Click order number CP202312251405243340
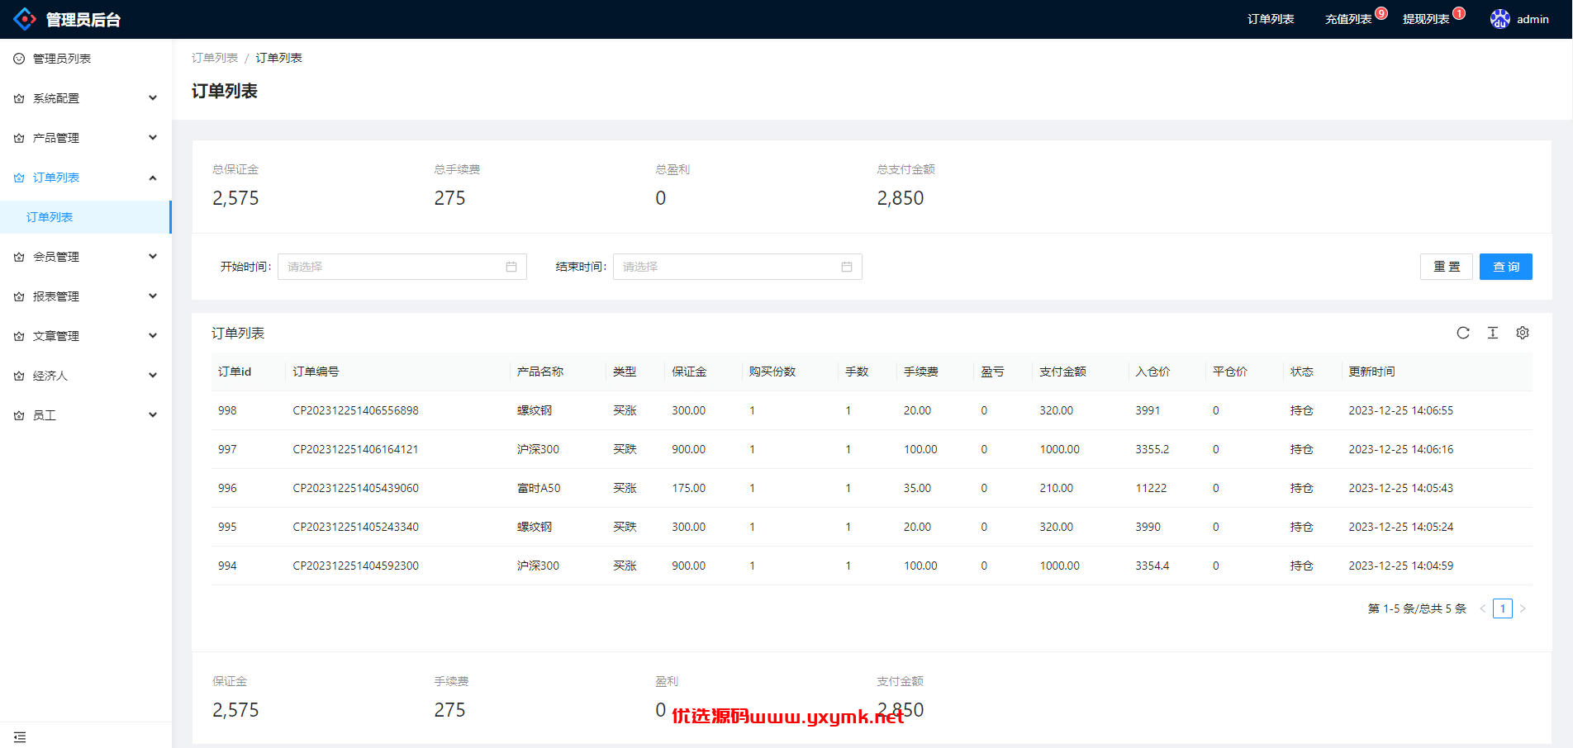 click(x=356, y=527)
